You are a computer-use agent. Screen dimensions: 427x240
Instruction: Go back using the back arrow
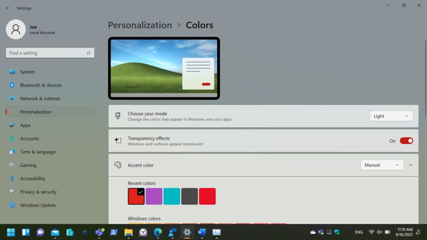click(8, 8)
